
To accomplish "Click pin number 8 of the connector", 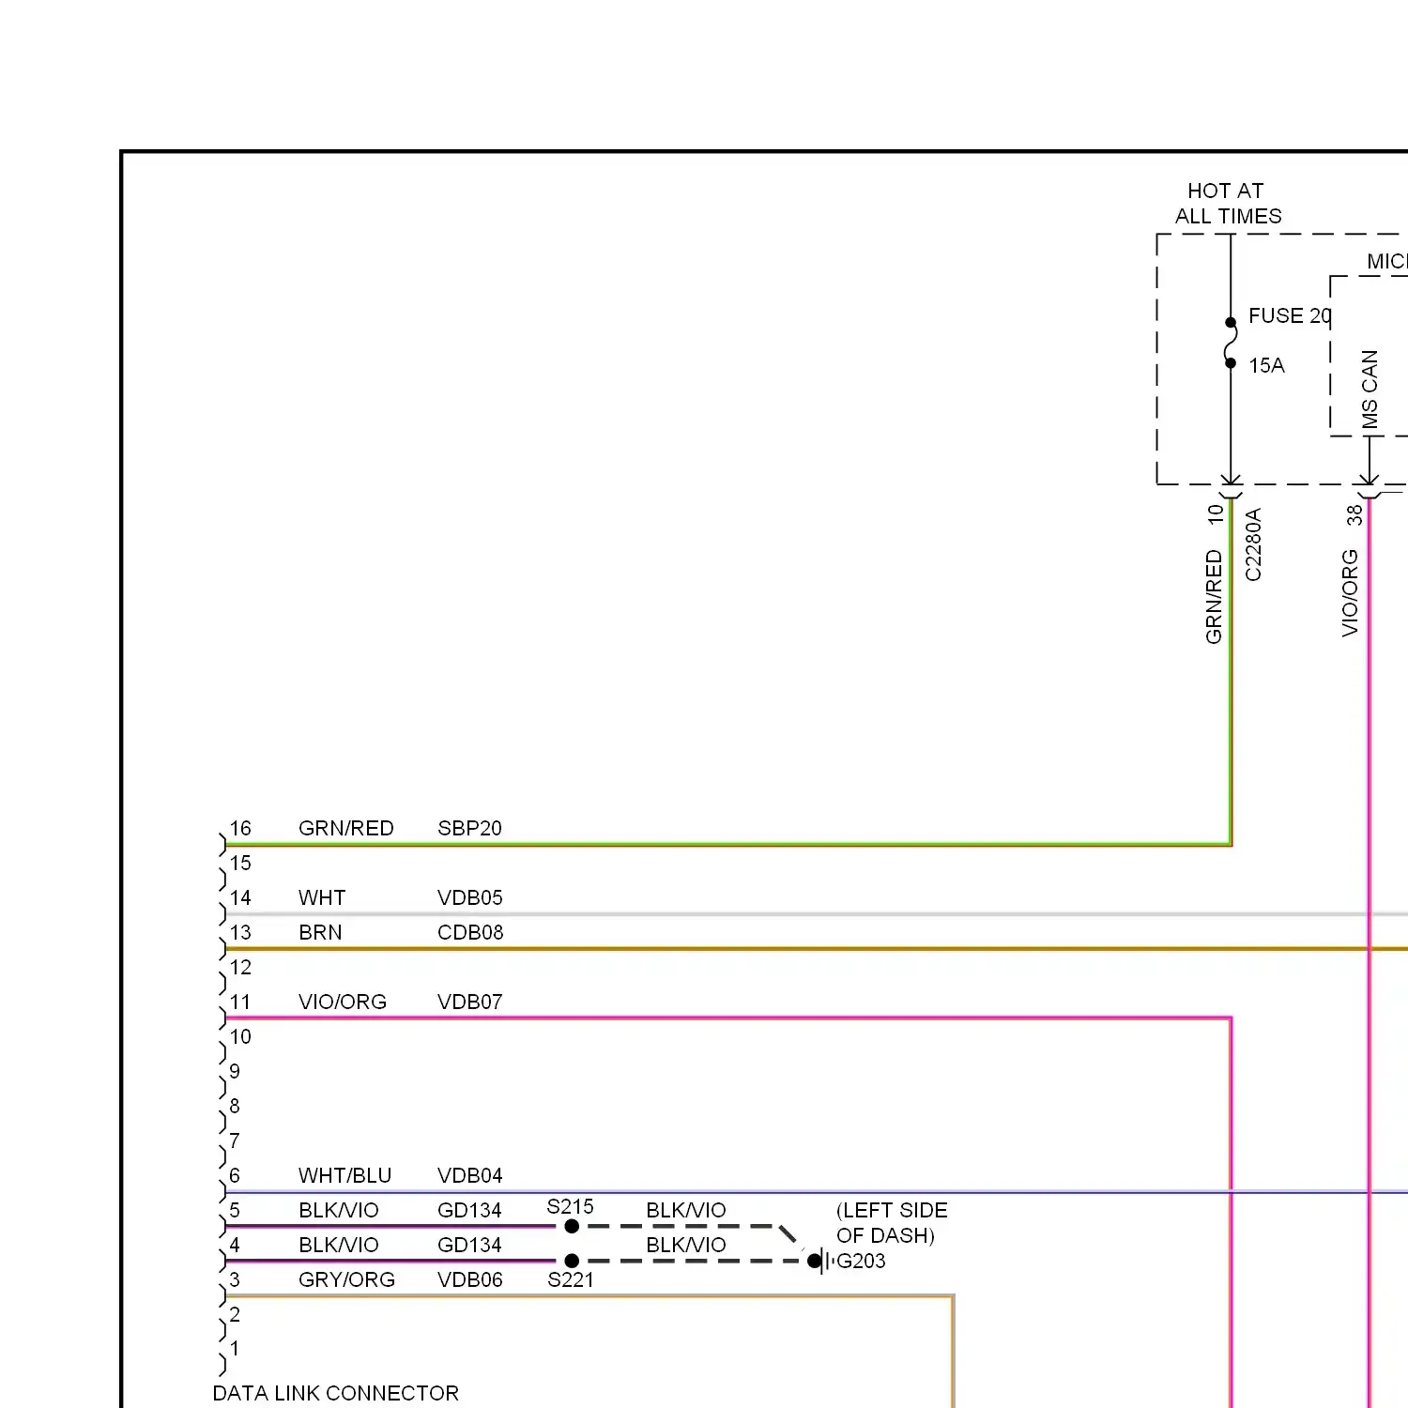I will tap(235, 1107).
